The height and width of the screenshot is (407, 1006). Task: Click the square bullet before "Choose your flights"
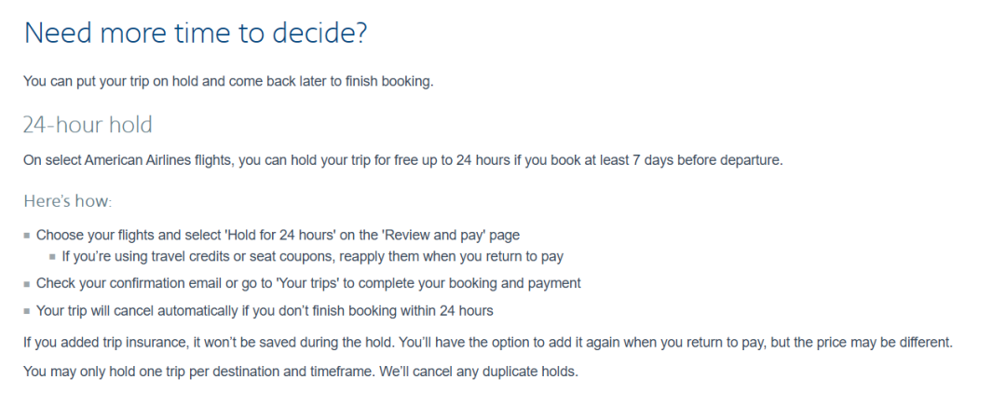pyautogui.click(x=27, y=236)
